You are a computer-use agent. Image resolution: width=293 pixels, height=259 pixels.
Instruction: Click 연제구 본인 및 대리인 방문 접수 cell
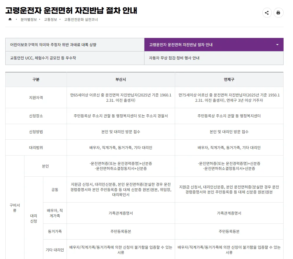pyautogui.click(x=229, y=132)
